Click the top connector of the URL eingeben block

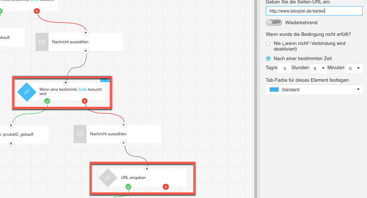147,168
